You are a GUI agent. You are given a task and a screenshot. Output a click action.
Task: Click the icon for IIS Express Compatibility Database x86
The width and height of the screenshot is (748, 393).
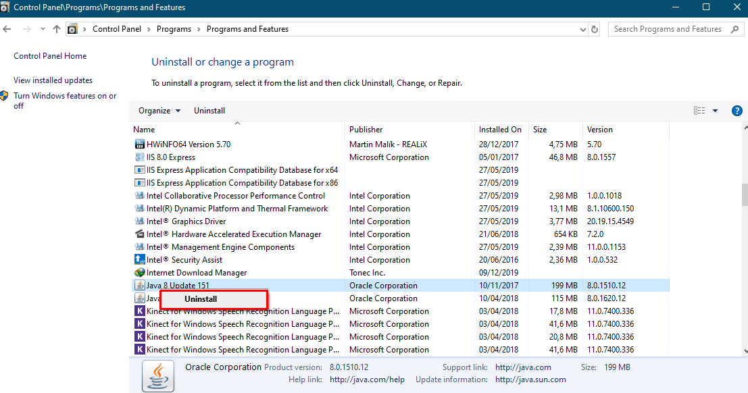pyautogui.click(x=139, y=183)
